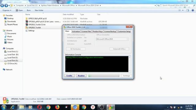Click the Information Console text area
The image size is (196, 110).
click(97, 64)
